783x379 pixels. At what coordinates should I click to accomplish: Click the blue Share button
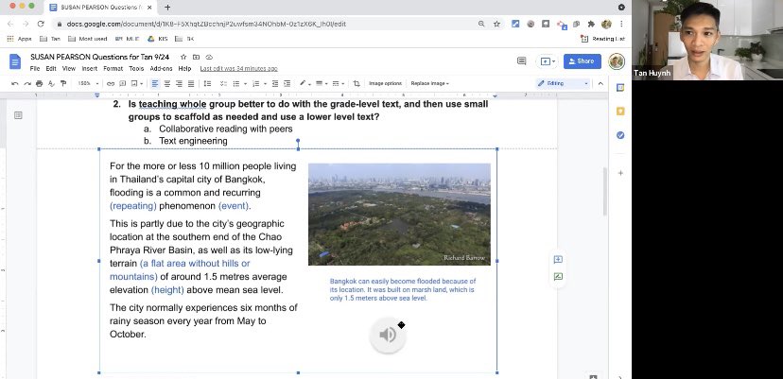tap(583, 60)
